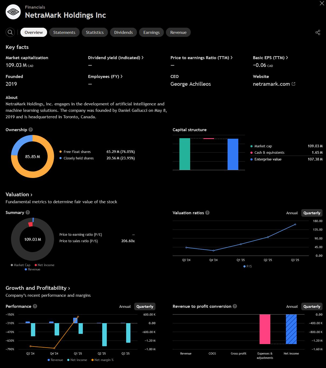
Task: Switch to the Revenue tab
Action: (178, 32)
